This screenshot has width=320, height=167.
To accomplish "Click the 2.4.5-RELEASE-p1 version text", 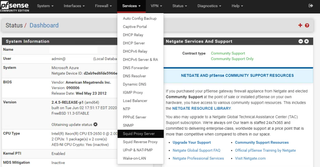I will 67,102.
